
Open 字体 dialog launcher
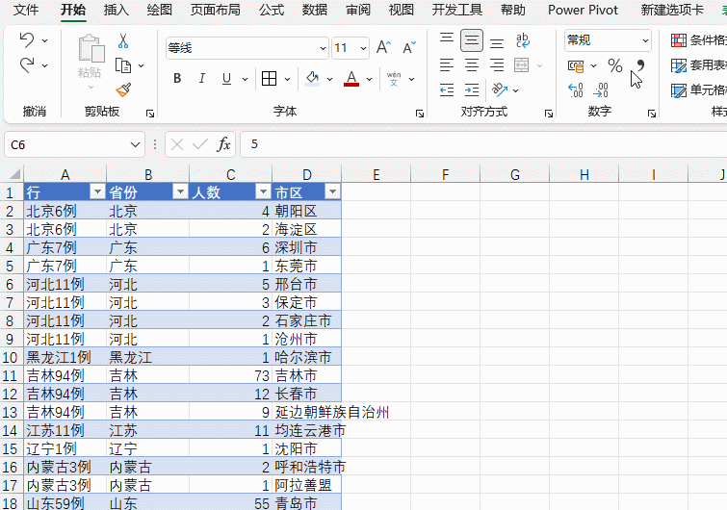click(x=420, y=114)
